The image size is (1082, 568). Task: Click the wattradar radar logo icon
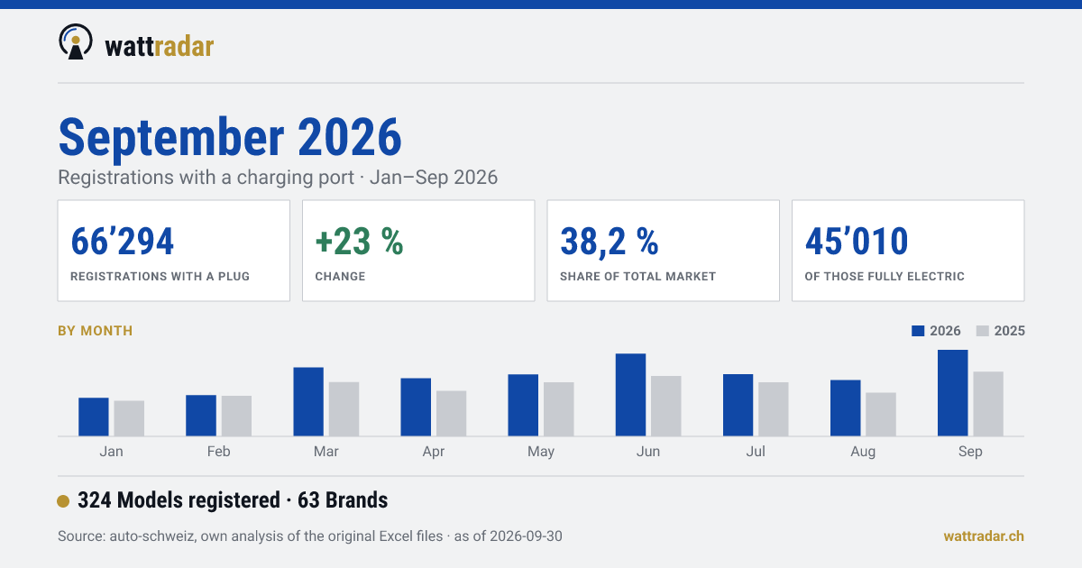[x=76, y=41]
